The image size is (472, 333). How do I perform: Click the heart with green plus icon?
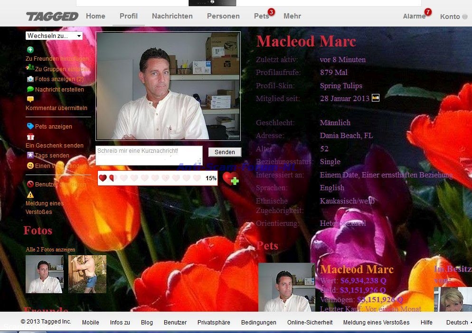[x=230, y=179]
